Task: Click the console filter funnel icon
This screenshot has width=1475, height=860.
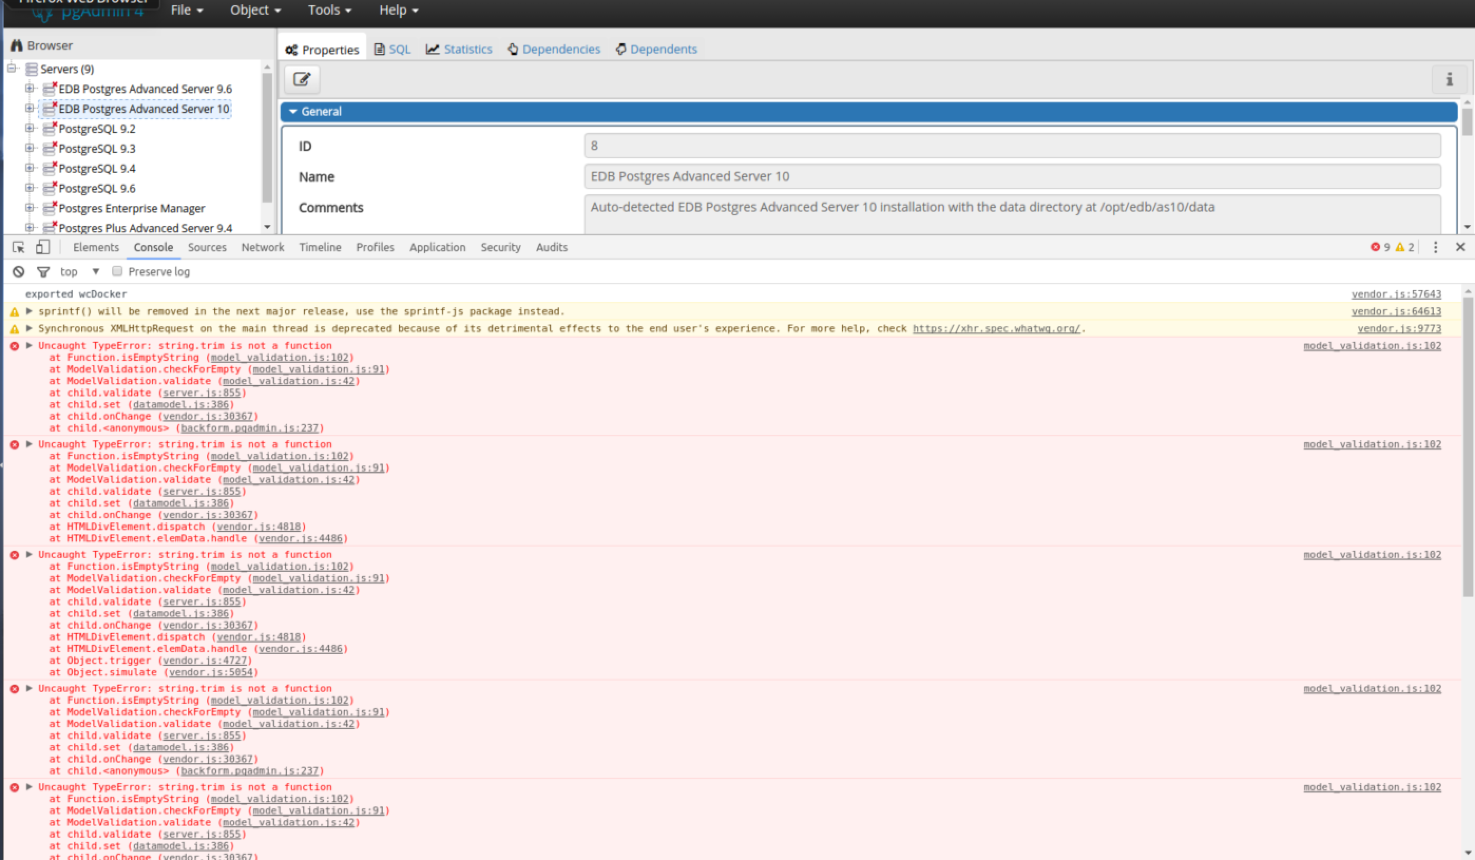Action: pos(43,272)
